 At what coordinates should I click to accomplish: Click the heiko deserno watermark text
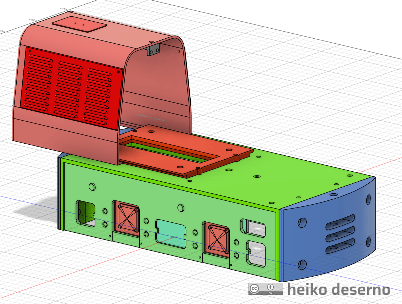coord(339,289)
